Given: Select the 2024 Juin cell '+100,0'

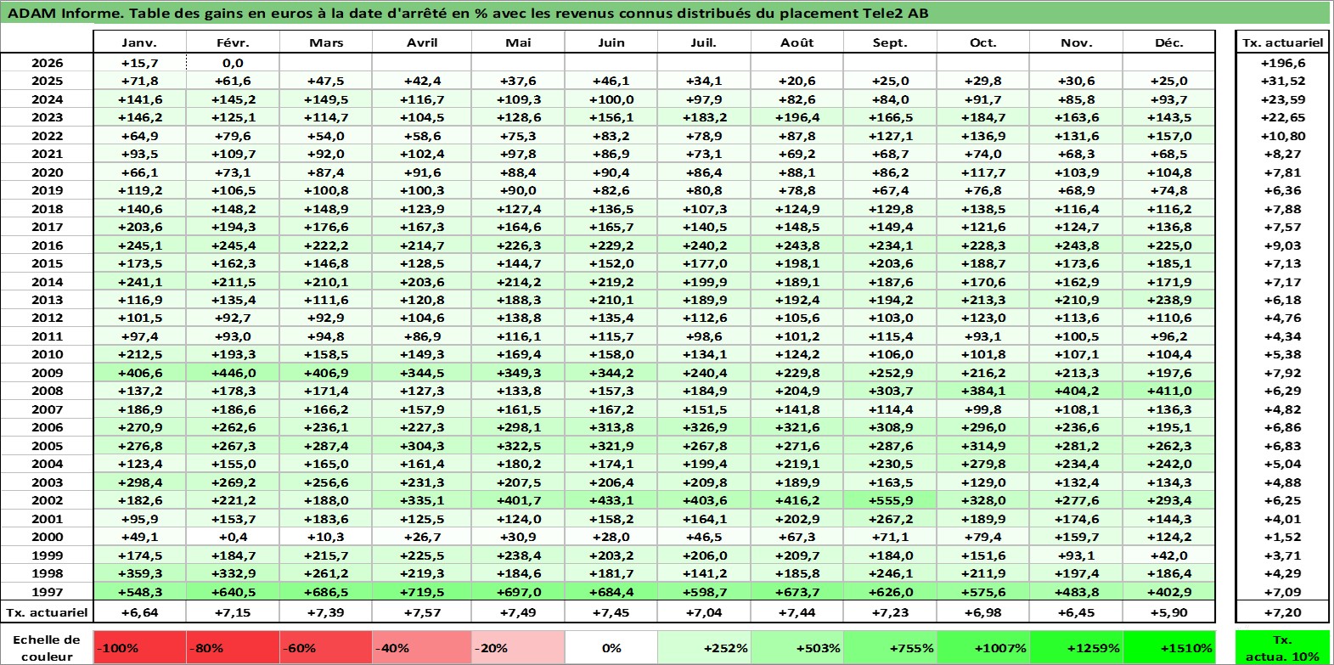Looking at the screenshot, I should [611, 99].
